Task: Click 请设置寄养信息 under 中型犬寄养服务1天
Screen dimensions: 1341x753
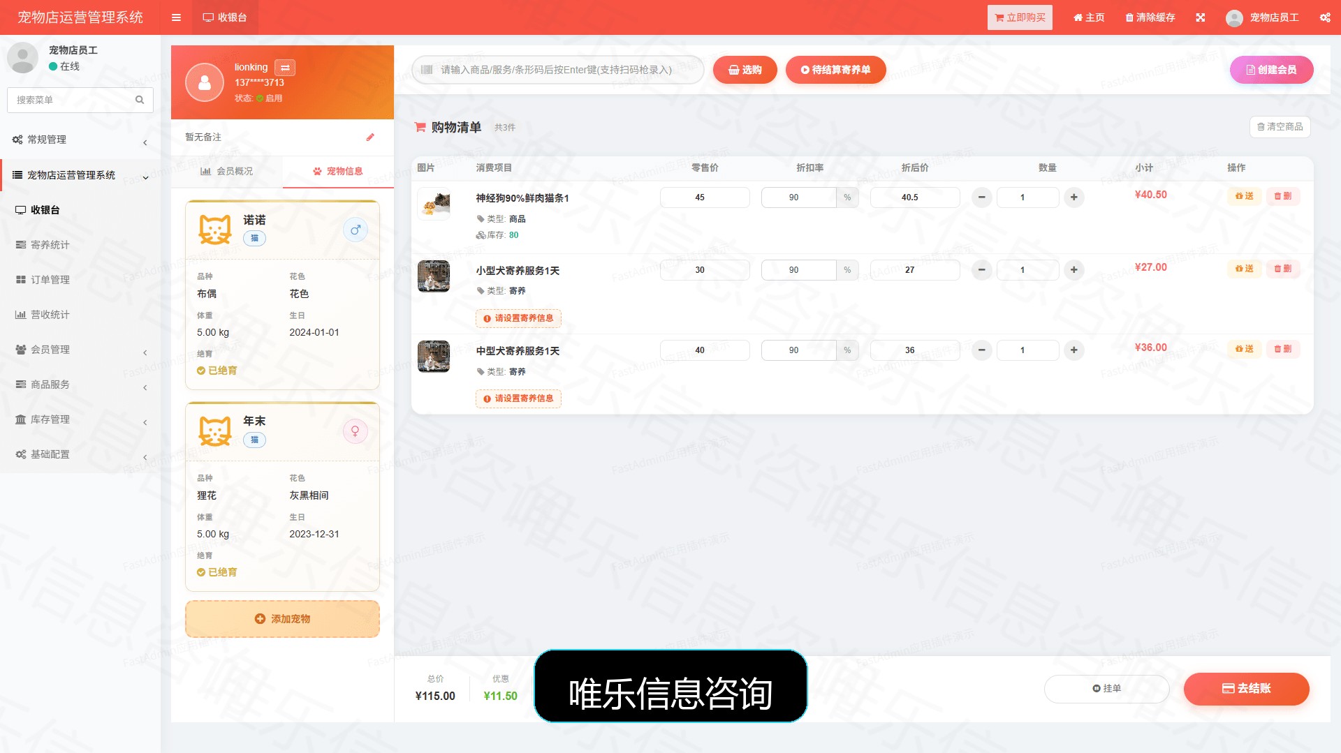Action: coord(518,398)
